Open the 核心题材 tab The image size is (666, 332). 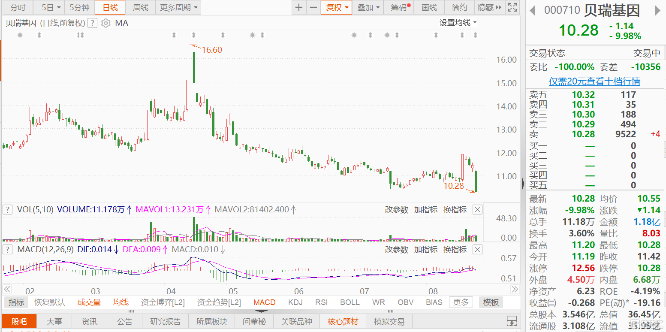343,321
